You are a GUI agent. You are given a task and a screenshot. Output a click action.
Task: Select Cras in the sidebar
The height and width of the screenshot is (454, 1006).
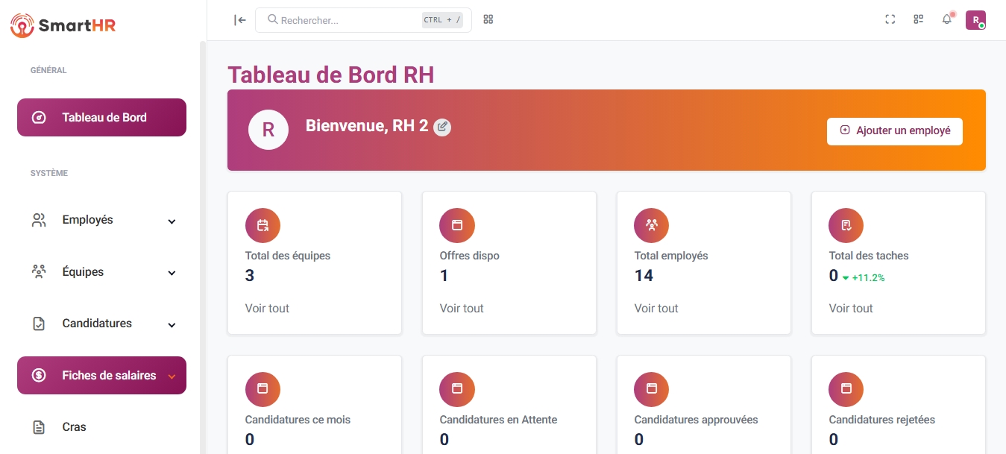click(x=75, y=426)
